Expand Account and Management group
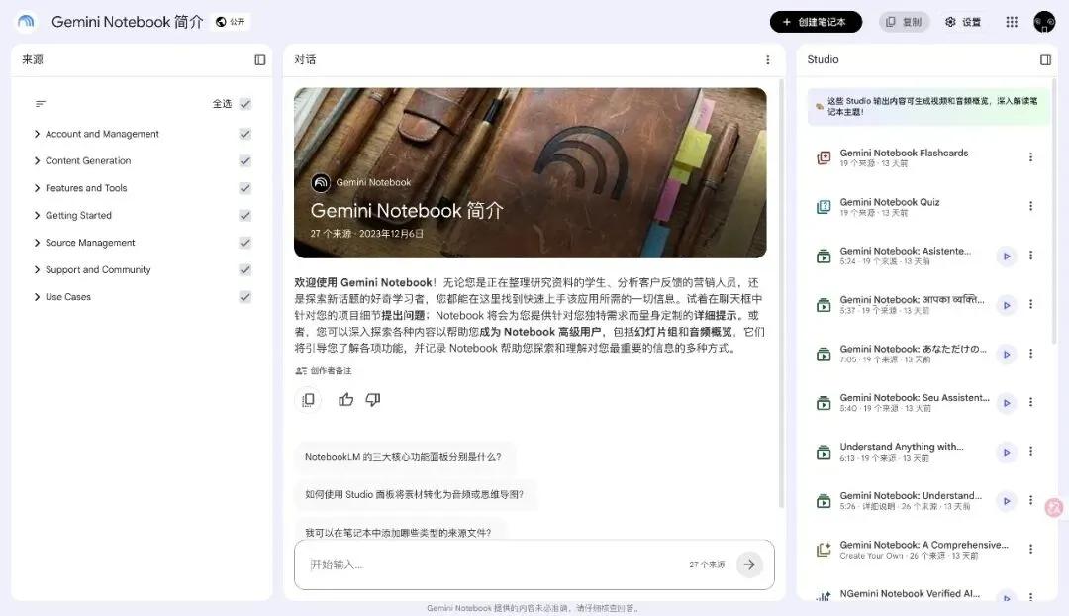 (x=37, y=134)
